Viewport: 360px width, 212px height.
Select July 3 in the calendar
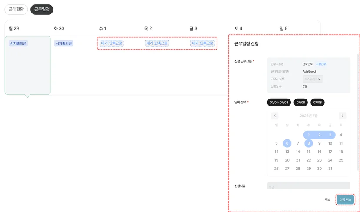click(x=330, y=135)
